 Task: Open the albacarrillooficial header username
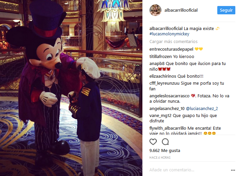click(x=181, y=10)
